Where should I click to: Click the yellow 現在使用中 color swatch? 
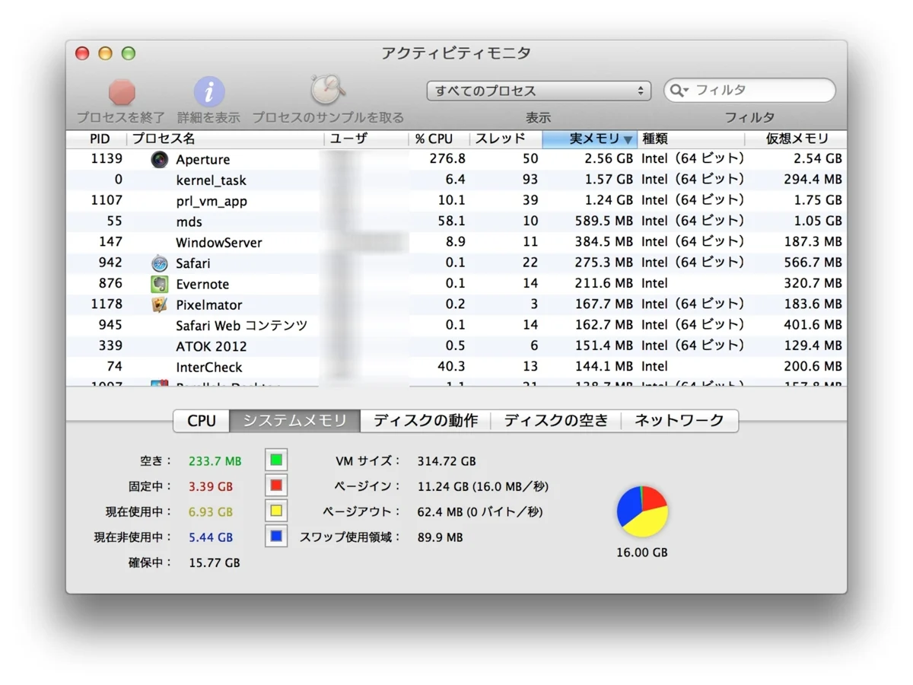pos(276,511)
